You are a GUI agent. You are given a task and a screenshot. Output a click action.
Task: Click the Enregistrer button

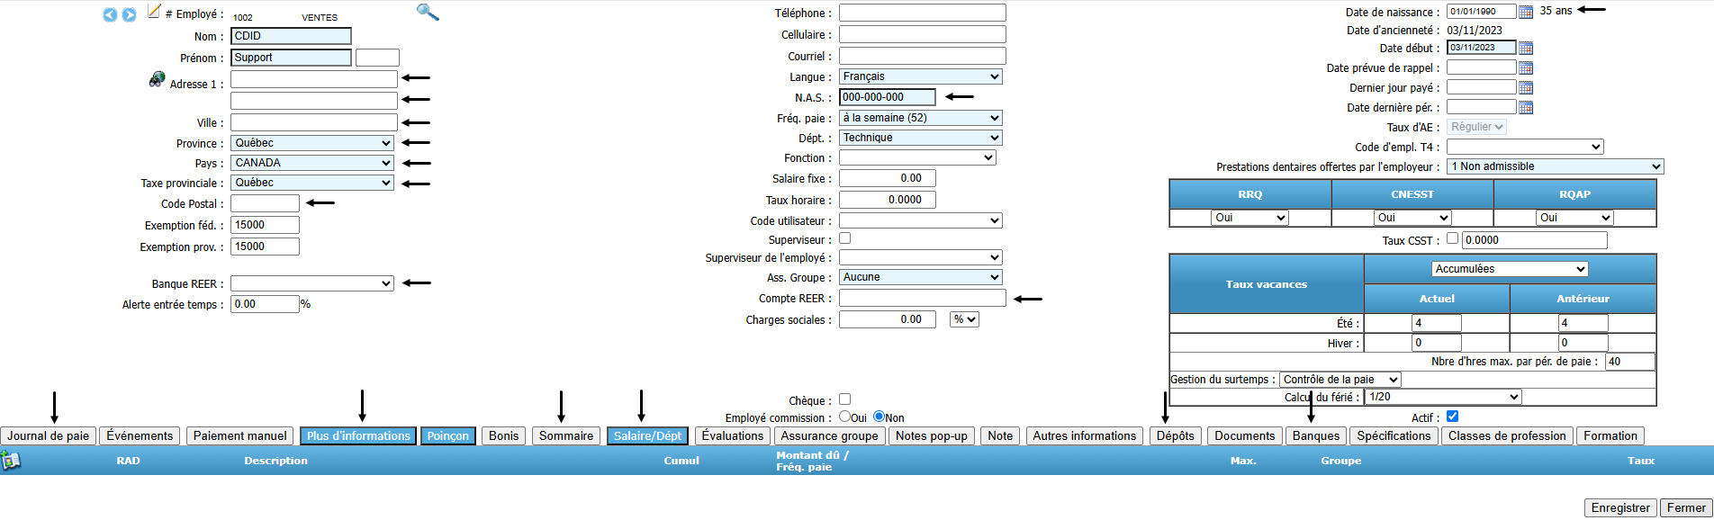tap(1619, 508)
